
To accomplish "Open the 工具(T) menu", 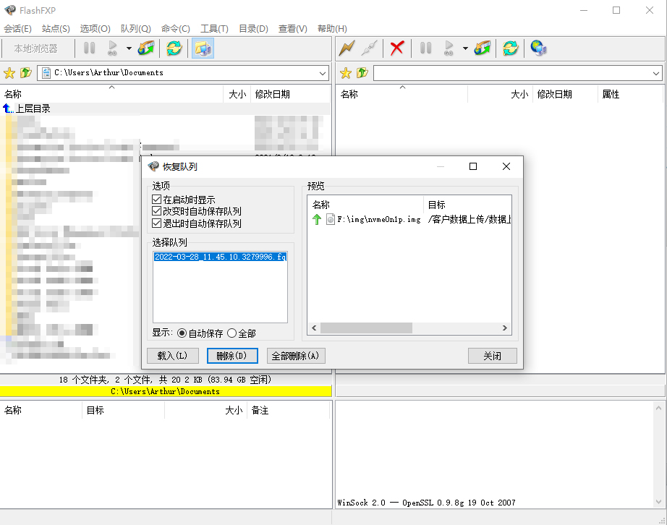I will coord(214,28).
